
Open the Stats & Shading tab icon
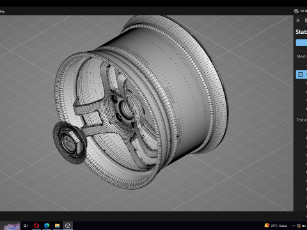[x=306, y=20]
